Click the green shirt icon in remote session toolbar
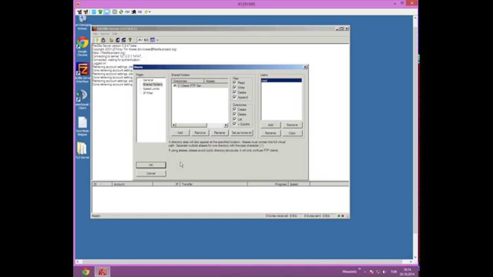 pos(101,12)
